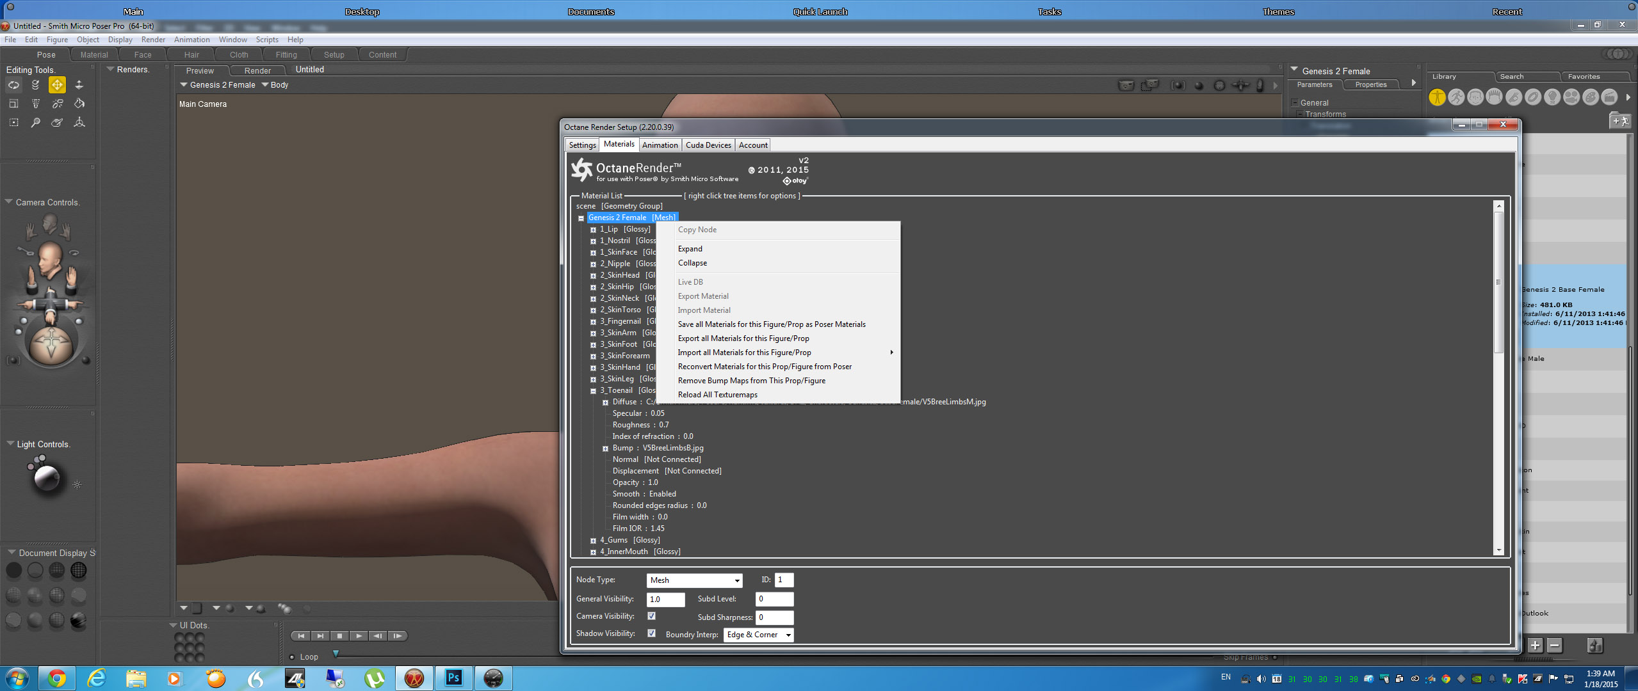Choose Export all Materials for this Figure/Prop
Image resolution: width=1638 pixels, height=691 pixels.
click(778, 338)
